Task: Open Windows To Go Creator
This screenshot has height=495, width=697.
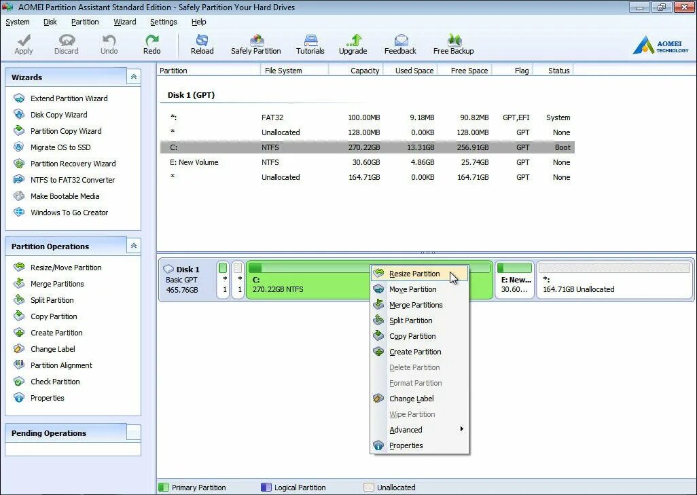Action: (x=61, y=213)
